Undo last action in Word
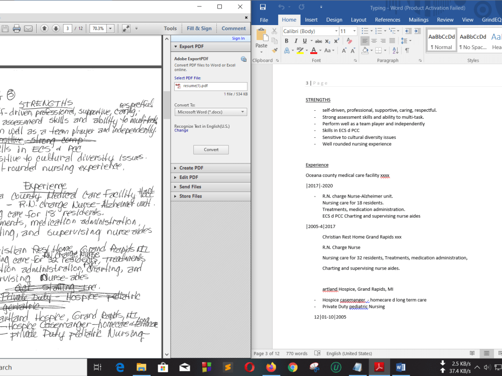The width and height of the screenshot is (502, 376). tap(281, 7)
